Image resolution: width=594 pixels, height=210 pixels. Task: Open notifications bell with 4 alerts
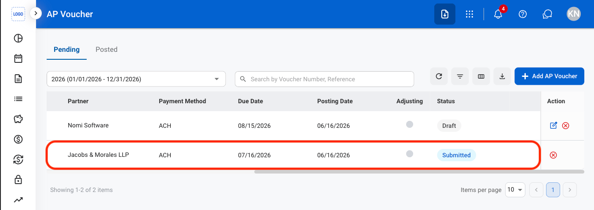[498, 14]
